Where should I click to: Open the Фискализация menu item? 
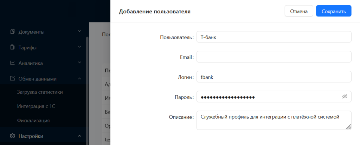pyautogui.click(x=33, y=120)
